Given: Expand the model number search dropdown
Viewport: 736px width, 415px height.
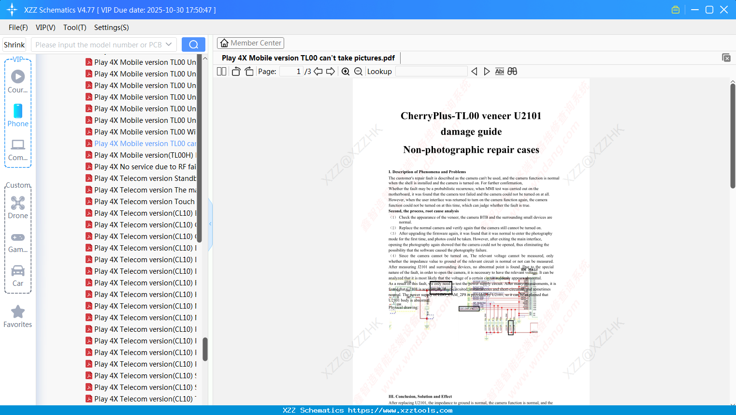Looking at the screenshot, I should pyautogui.click(x=169, y=44).
